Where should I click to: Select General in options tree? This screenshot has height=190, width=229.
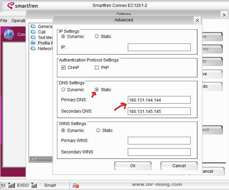(45, 27)
